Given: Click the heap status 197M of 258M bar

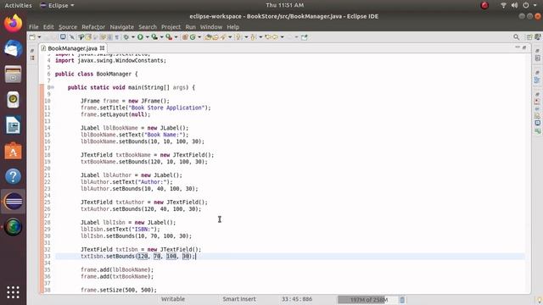Looking at the screenshot, I should pos(367,300).
